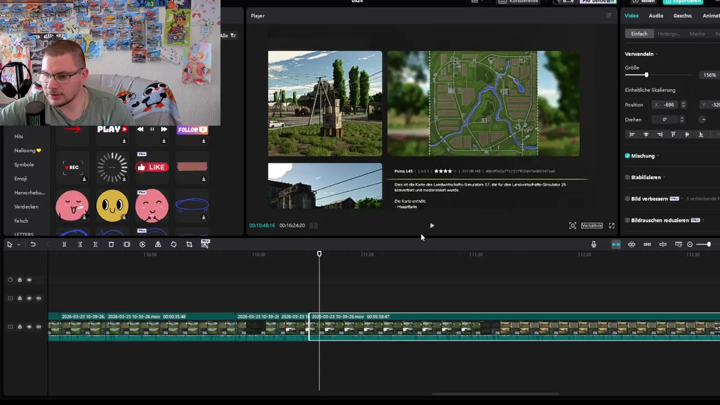720x405 pixels.
Task: Select the yellow smiley face sticker
Action: point(112,205)
